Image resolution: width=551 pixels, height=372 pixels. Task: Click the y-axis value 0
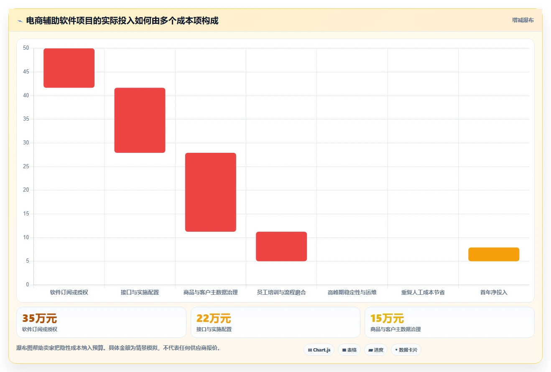point(28,285)
